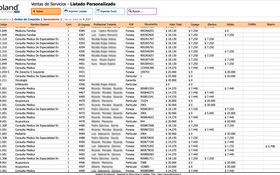Click document number 103883

[x=145, y=167]
